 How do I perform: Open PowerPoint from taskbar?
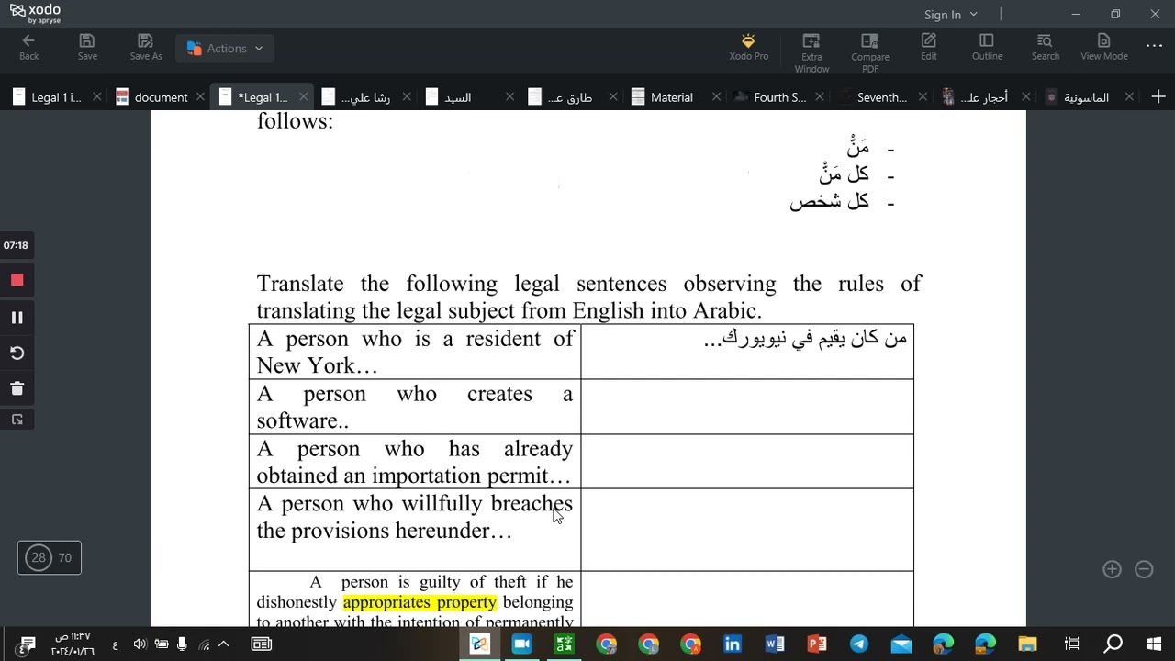pyautogui.click(x=817, y=644)
